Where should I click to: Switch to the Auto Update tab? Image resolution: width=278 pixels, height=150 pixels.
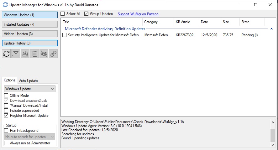click(x=29, y=80)
